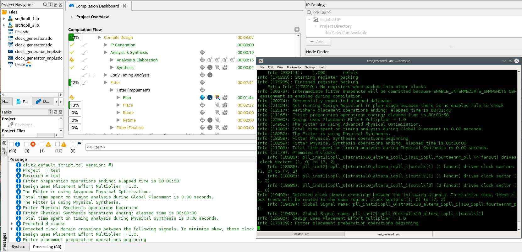This screenshot has height=252, width=522.
Task: Open Synthesis snapshot viewer camera icon
Action: click(x=225, y=67)
